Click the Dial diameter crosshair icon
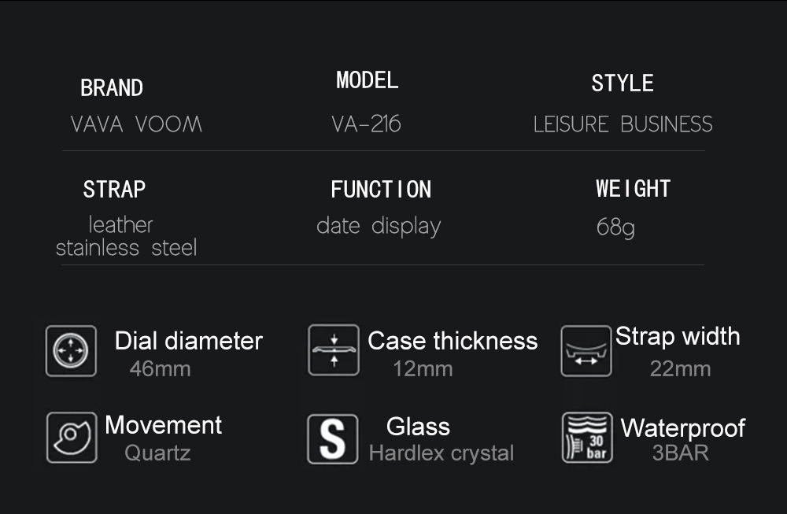The height and width of the screenshot is (514, 787). [x=71, y=350]
